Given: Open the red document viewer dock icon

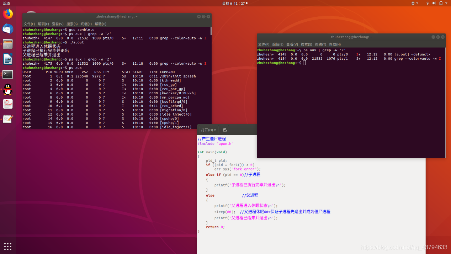Looking at the screenshot, I should [8, 104].
